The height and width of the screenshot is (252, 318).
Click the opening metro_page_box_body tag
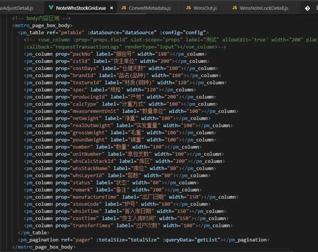42,26
